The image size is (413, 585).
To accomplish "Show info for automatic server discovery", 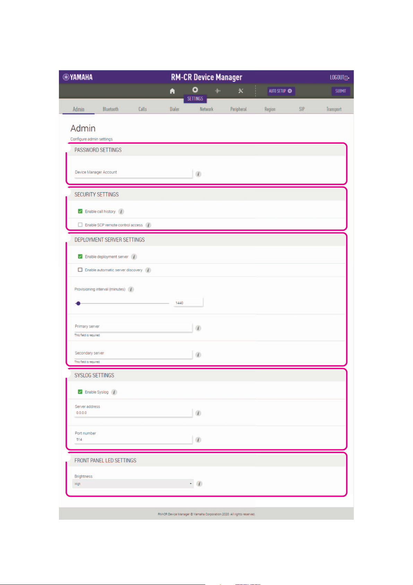I will (148, 270).
